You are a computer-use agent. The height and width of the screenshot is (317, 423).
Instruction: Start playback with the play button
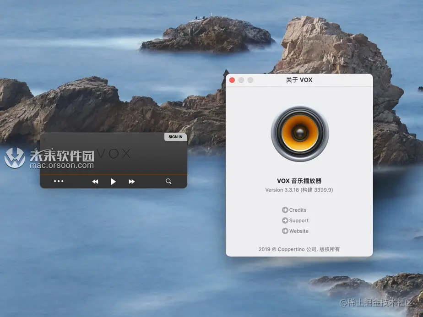pyautogui.click(x=113, y=182)
